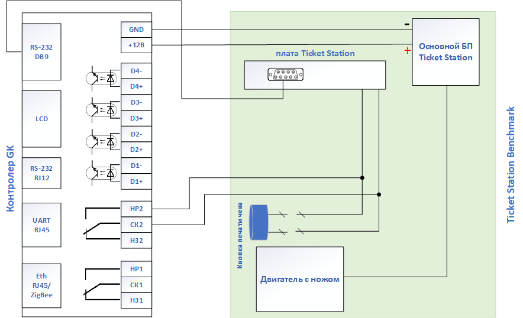Click the D4- terminal
Screen dimensions: 523x318
(136, 71)
